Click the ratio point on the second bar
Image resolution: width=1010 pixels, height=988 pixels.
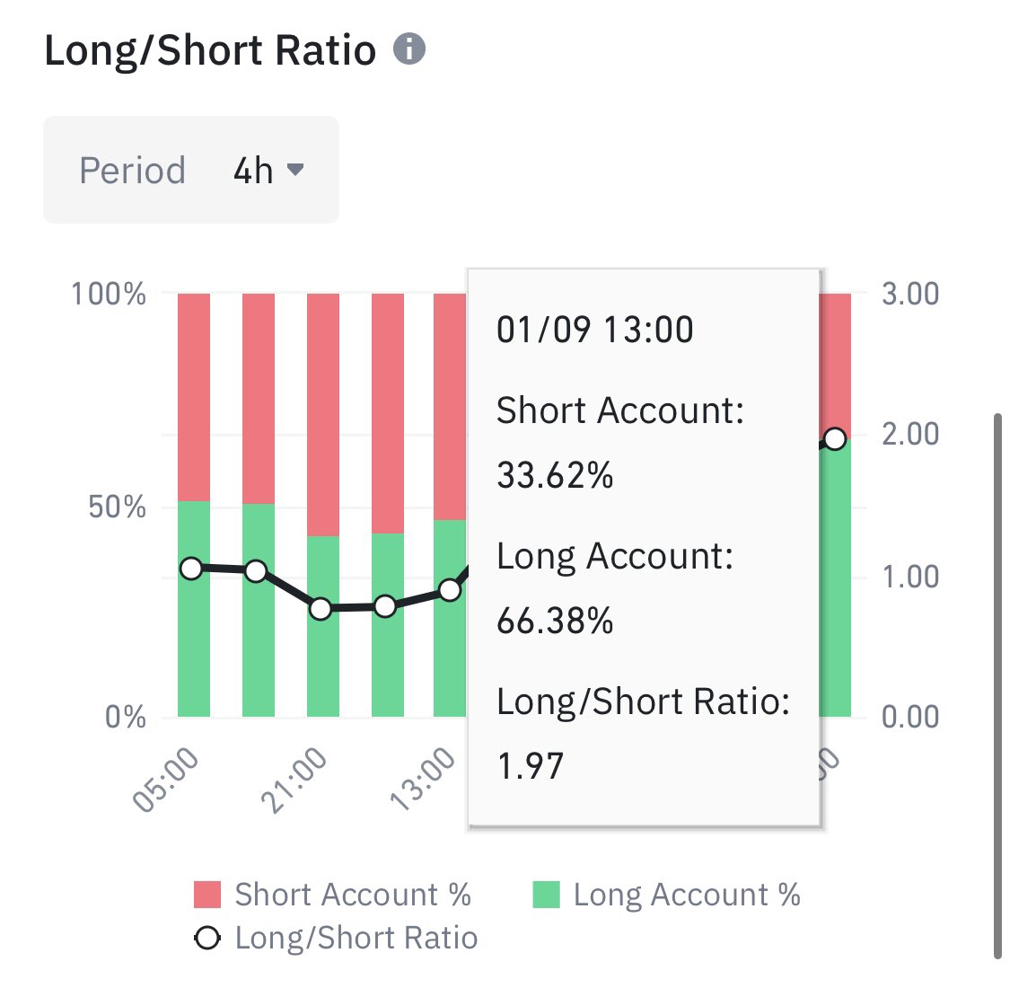(256, 571)
